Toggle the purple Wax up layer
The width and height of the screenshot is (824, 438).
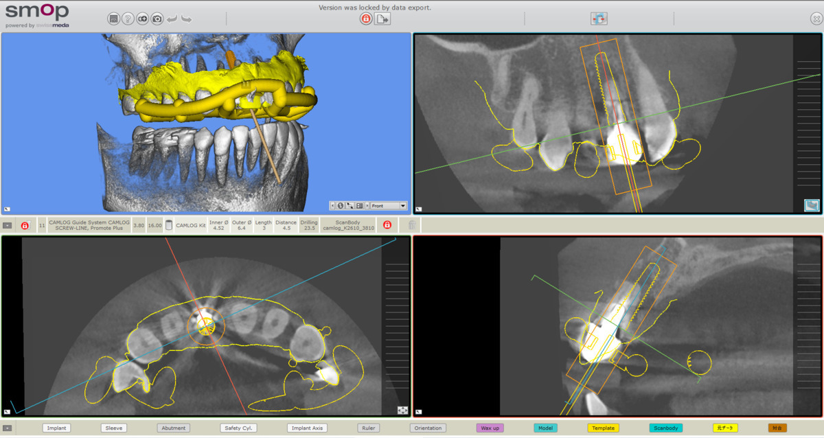coord(490,428)
